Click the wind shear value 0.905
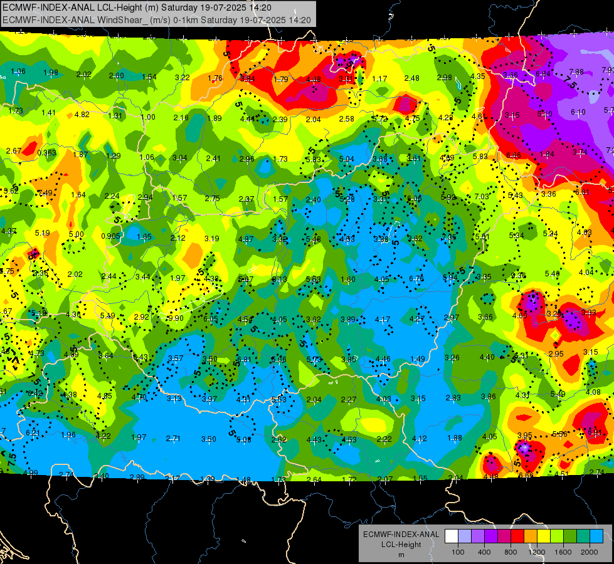Image resolution: width=614 pixels, height=564 pixels. (110, 236)
